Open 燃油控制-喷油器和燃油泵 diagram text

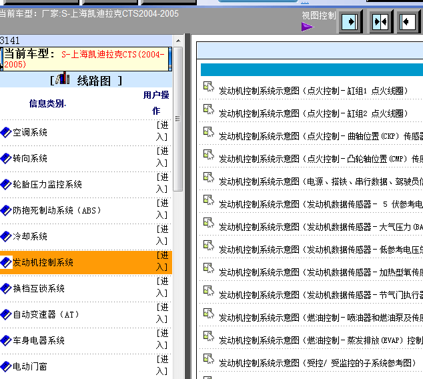pos(321,318)
